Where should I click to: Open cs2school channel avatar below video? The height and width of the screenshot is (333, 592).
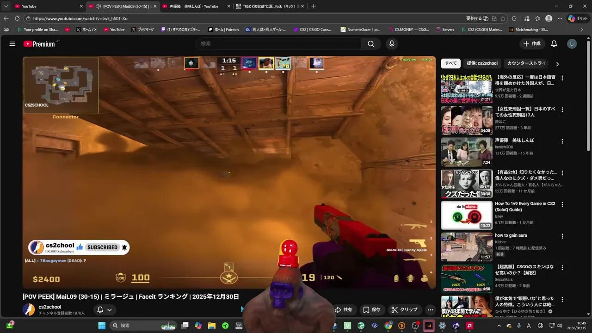pyautogui.click(x=29, y=310)
